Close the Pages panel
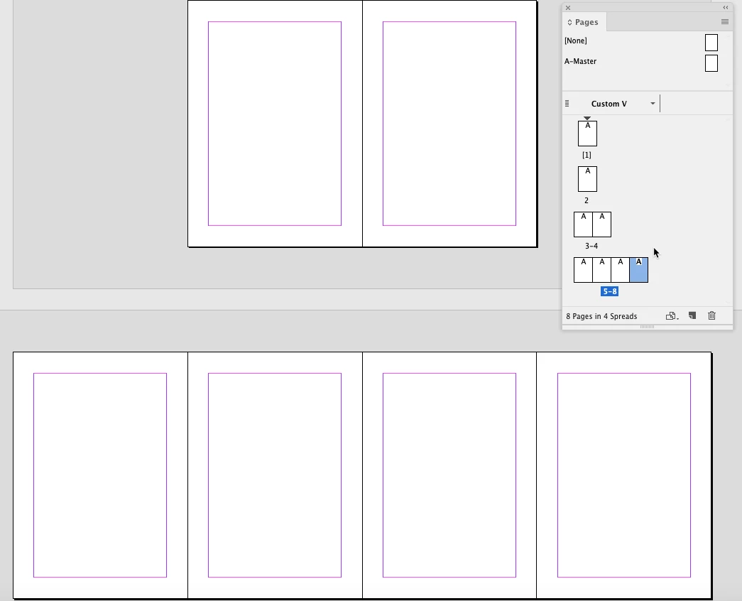This screenshot has width=742, height=601. [568, 8]
